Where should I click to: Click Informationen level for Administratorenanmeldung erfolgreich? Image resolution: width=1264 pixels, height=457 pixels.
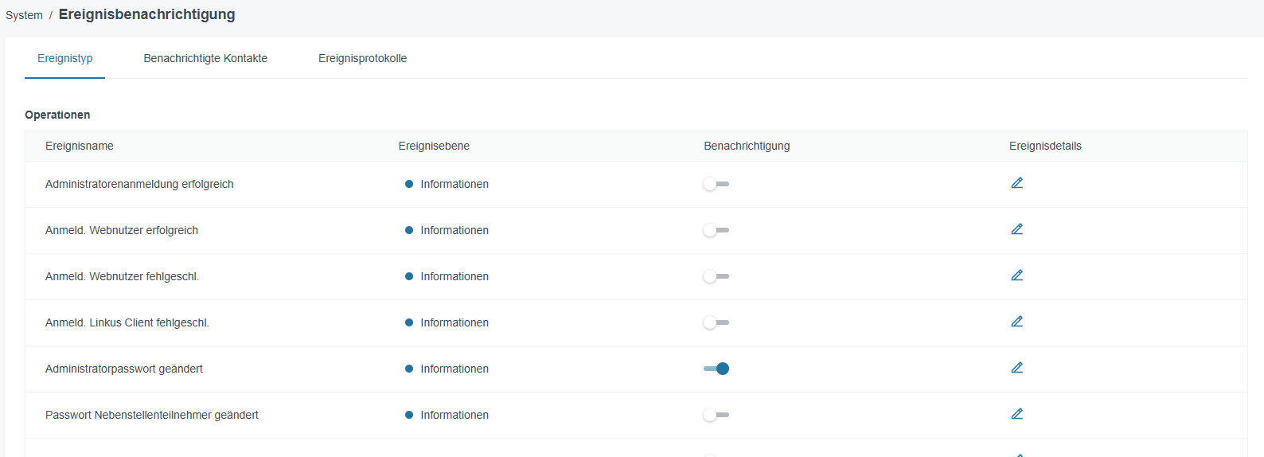click(x=454, y=184)
